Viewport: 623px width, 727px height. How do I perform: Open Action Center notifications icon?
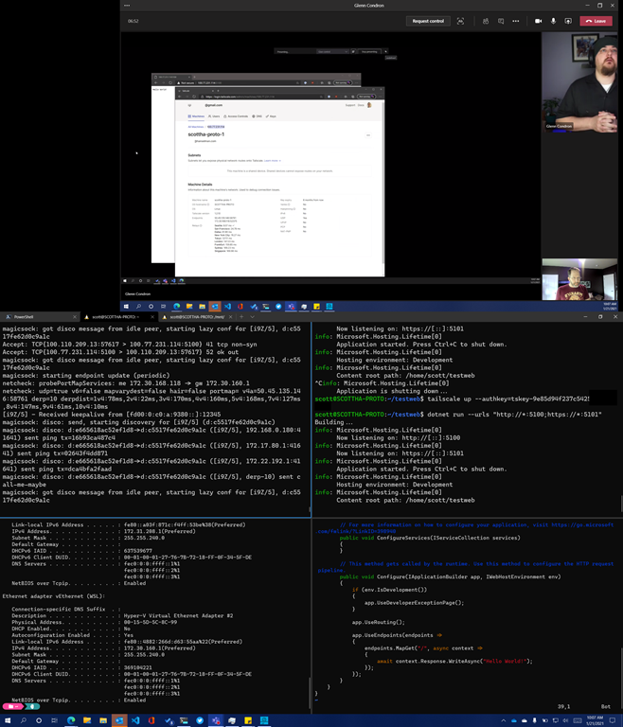coord(613,720)
